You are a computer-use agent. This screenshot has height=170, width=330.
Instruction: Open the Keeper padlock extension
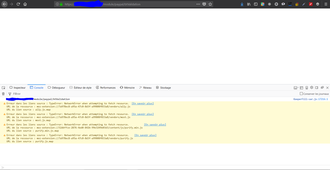pos(297,4)
